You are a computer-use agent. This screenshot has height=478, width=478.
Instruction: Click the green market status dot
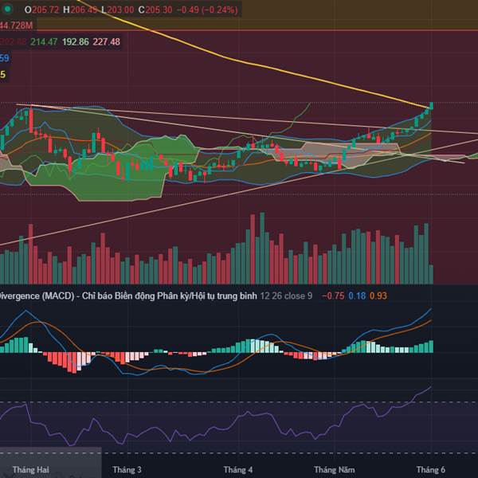point(8,10)
